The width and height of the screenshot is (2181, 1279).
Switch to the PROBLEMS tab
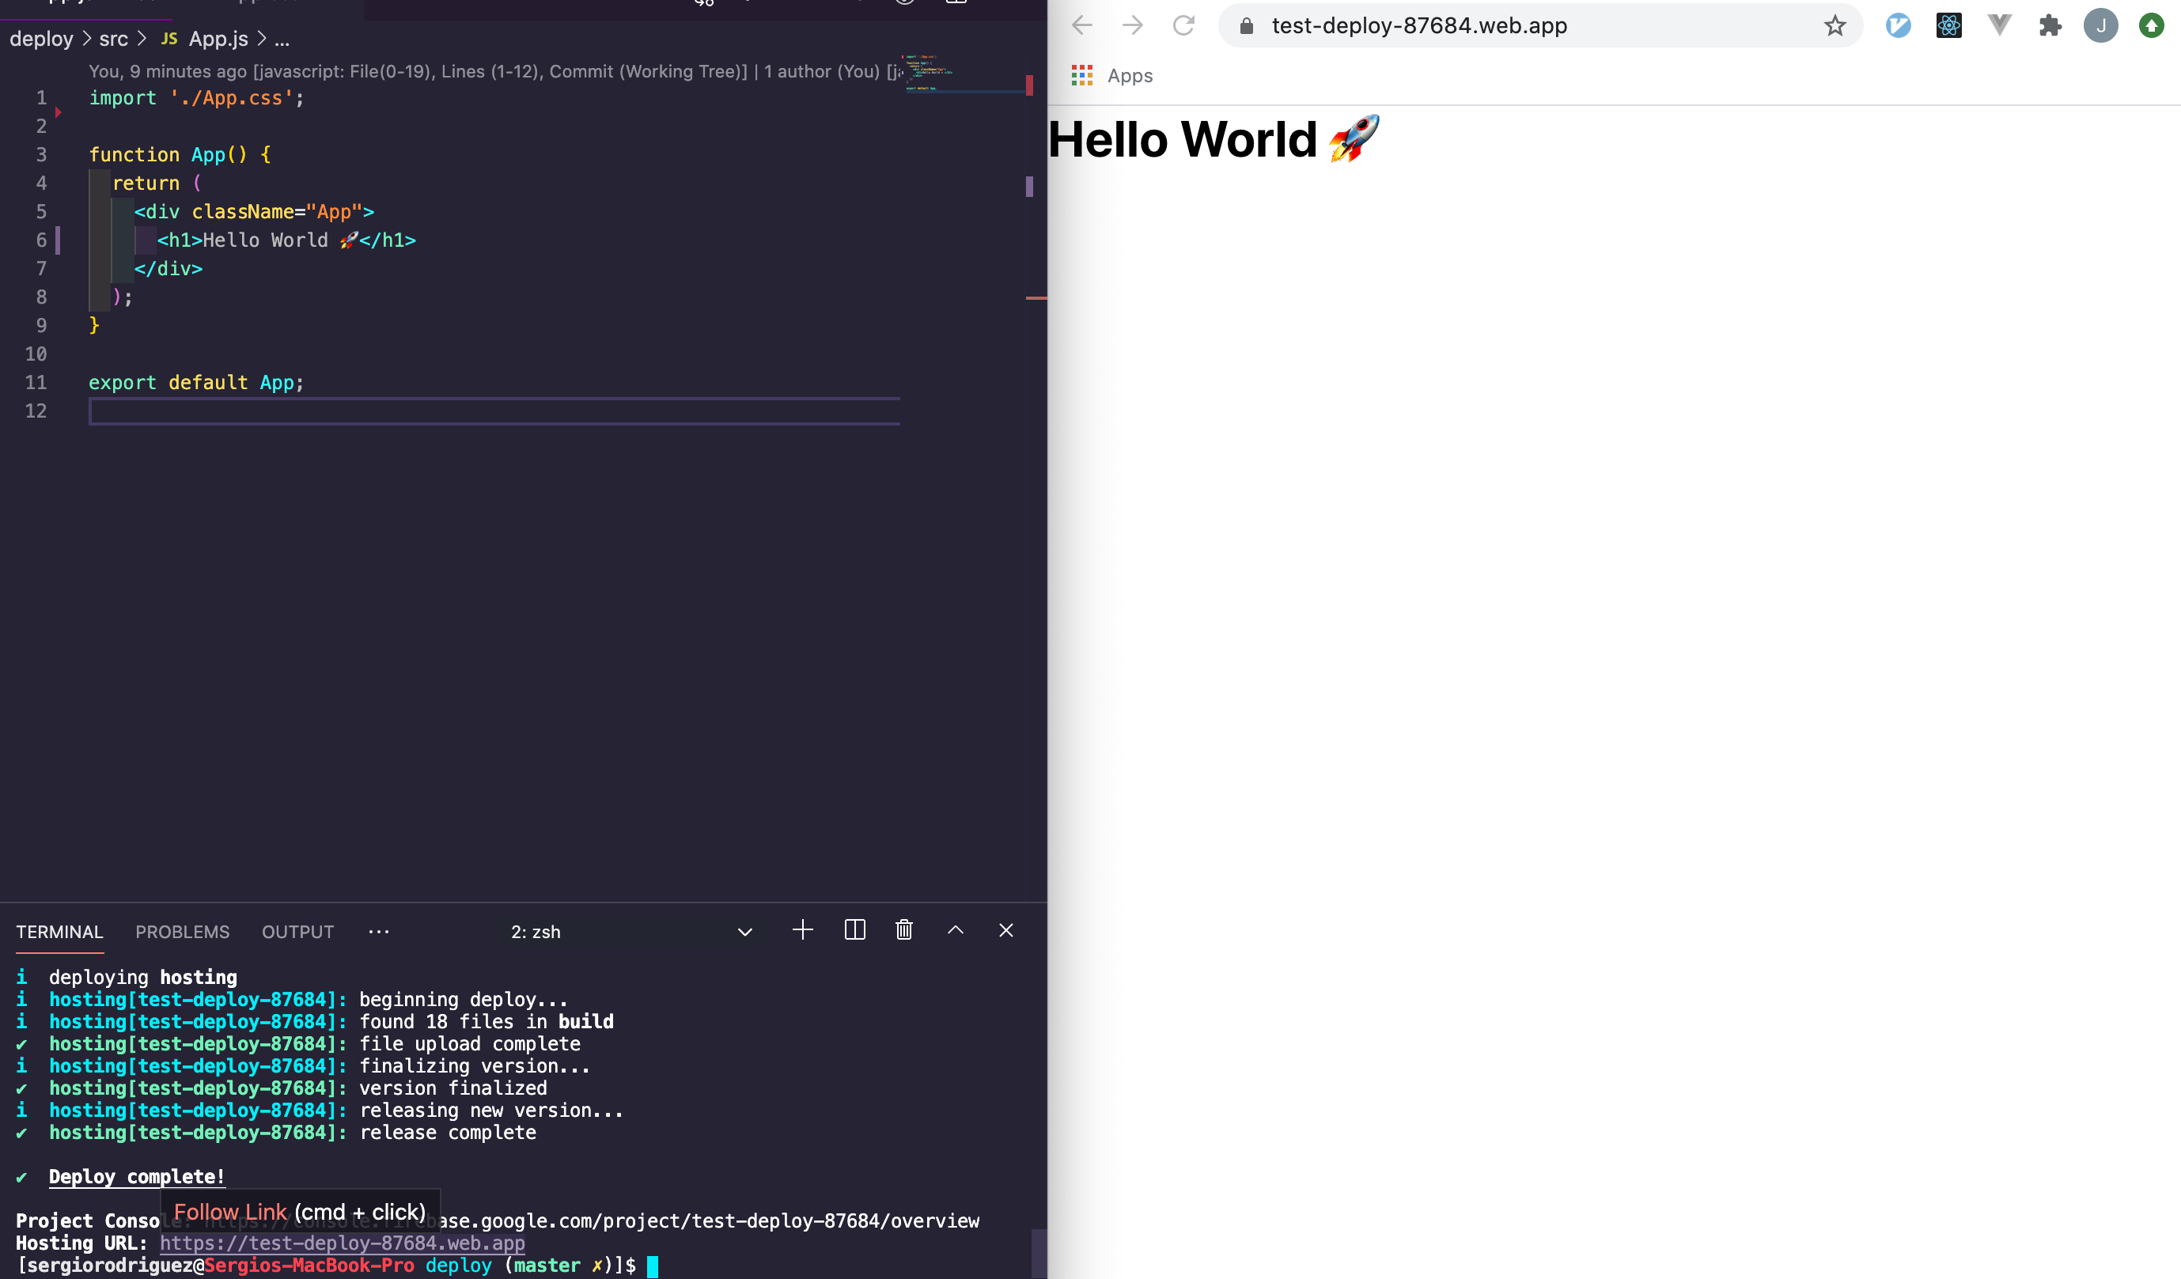182,932
